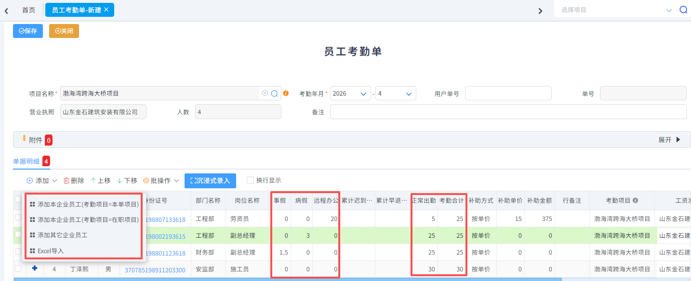
Task: Click the 营业执照 field 山东金石建筑安装有限公司
Action: pyautogui.click(x=103, y=111)
